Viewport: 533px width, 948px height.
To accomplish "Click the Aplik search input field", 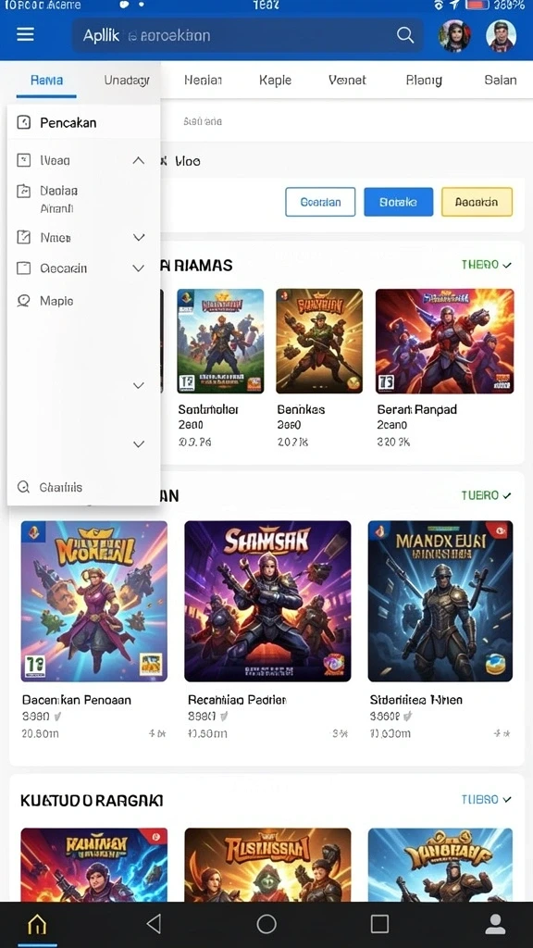I will click(248, 35).
